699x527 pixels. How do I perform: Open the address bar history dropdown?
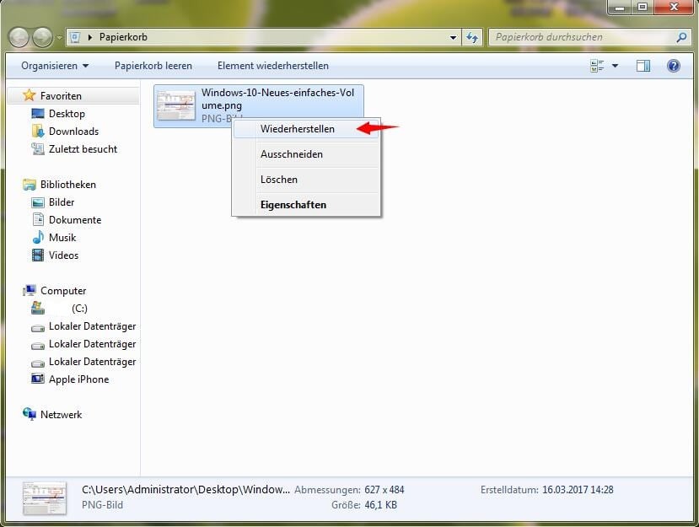pos(453,37)
